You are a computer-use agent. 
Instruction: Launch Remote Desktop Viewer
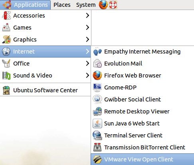pyautogui.click(x=143, y=111)
